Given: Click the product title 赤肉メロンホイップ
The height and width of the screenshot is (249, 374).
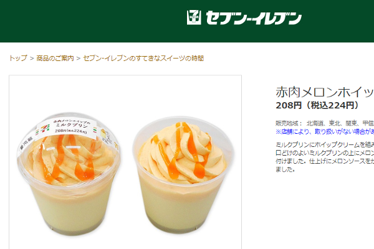Looking at the screenshot, I should click(325, 92).
